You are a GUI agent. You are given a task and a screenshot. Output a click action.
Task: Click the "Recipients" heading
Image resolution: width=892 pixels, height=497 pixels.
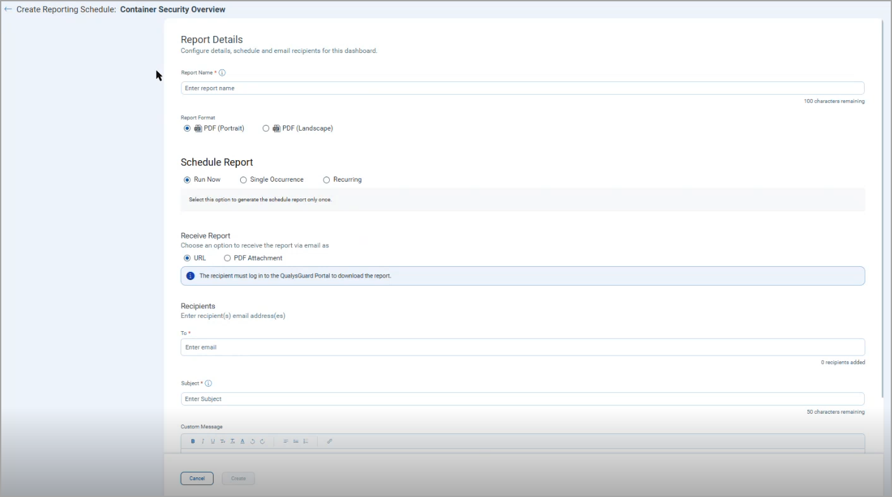tap(198, 306)
